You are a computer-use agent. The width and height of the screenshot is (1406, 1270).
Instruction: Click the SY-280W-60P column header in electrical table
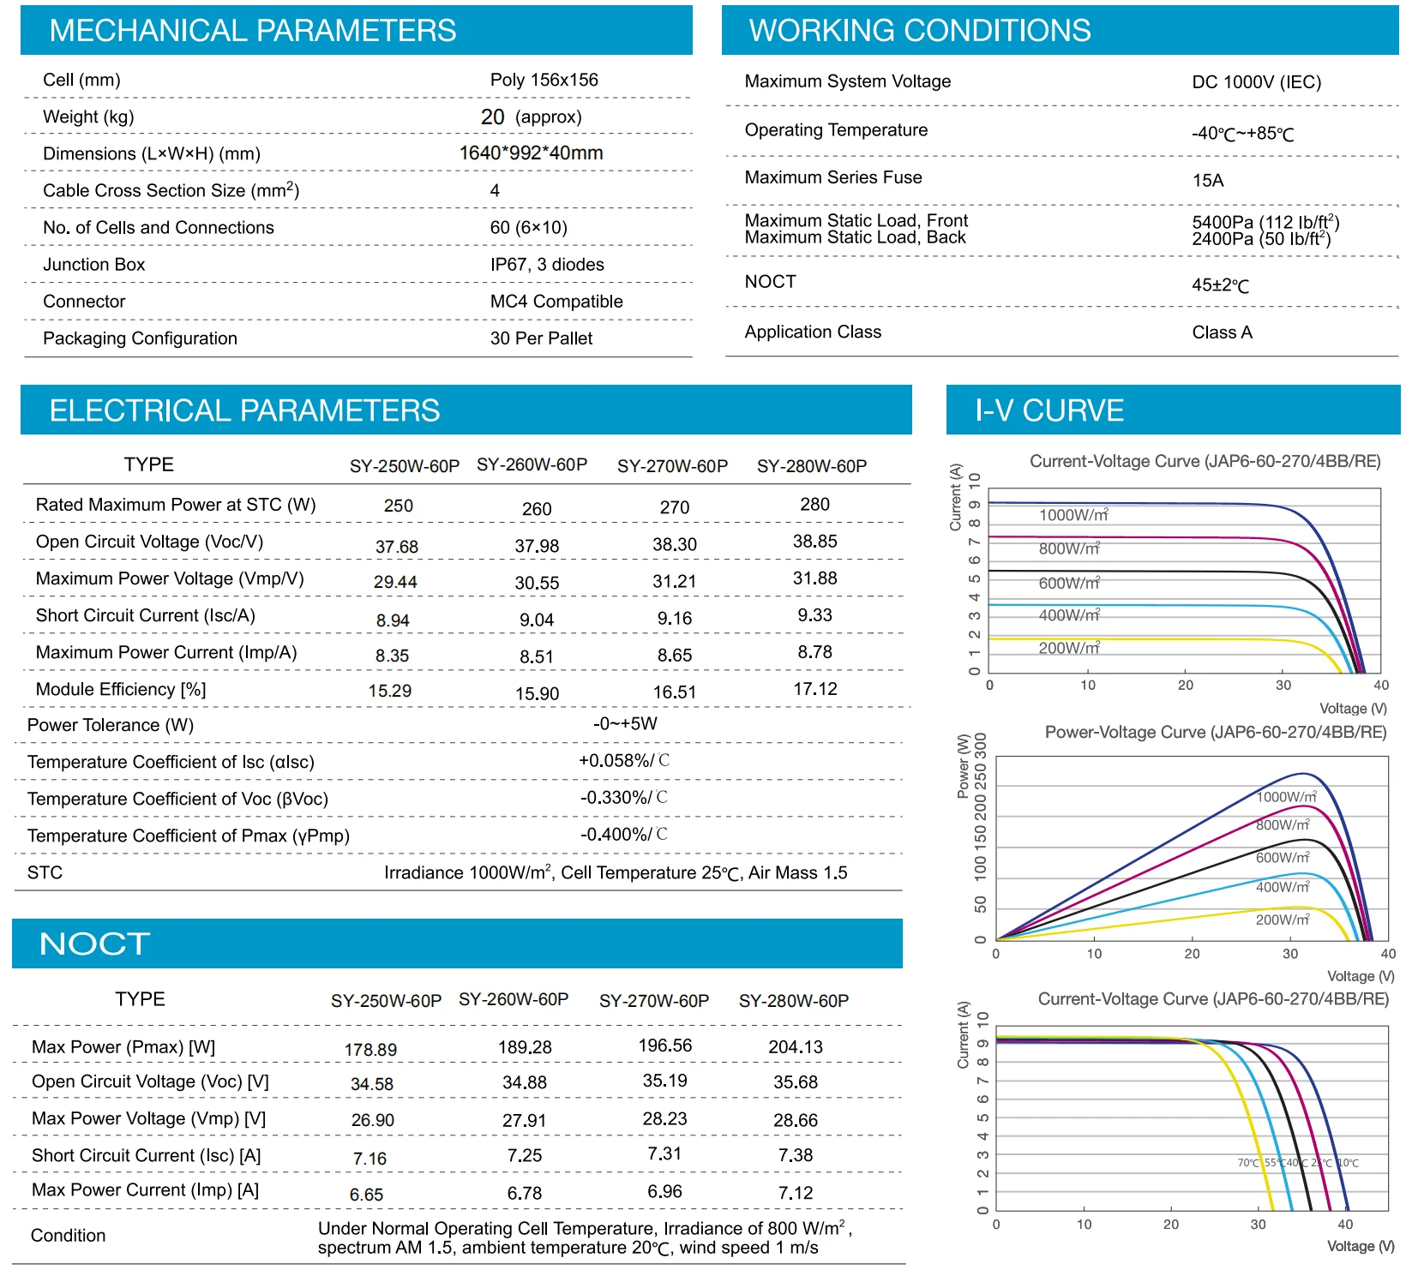tap(812, 466)
